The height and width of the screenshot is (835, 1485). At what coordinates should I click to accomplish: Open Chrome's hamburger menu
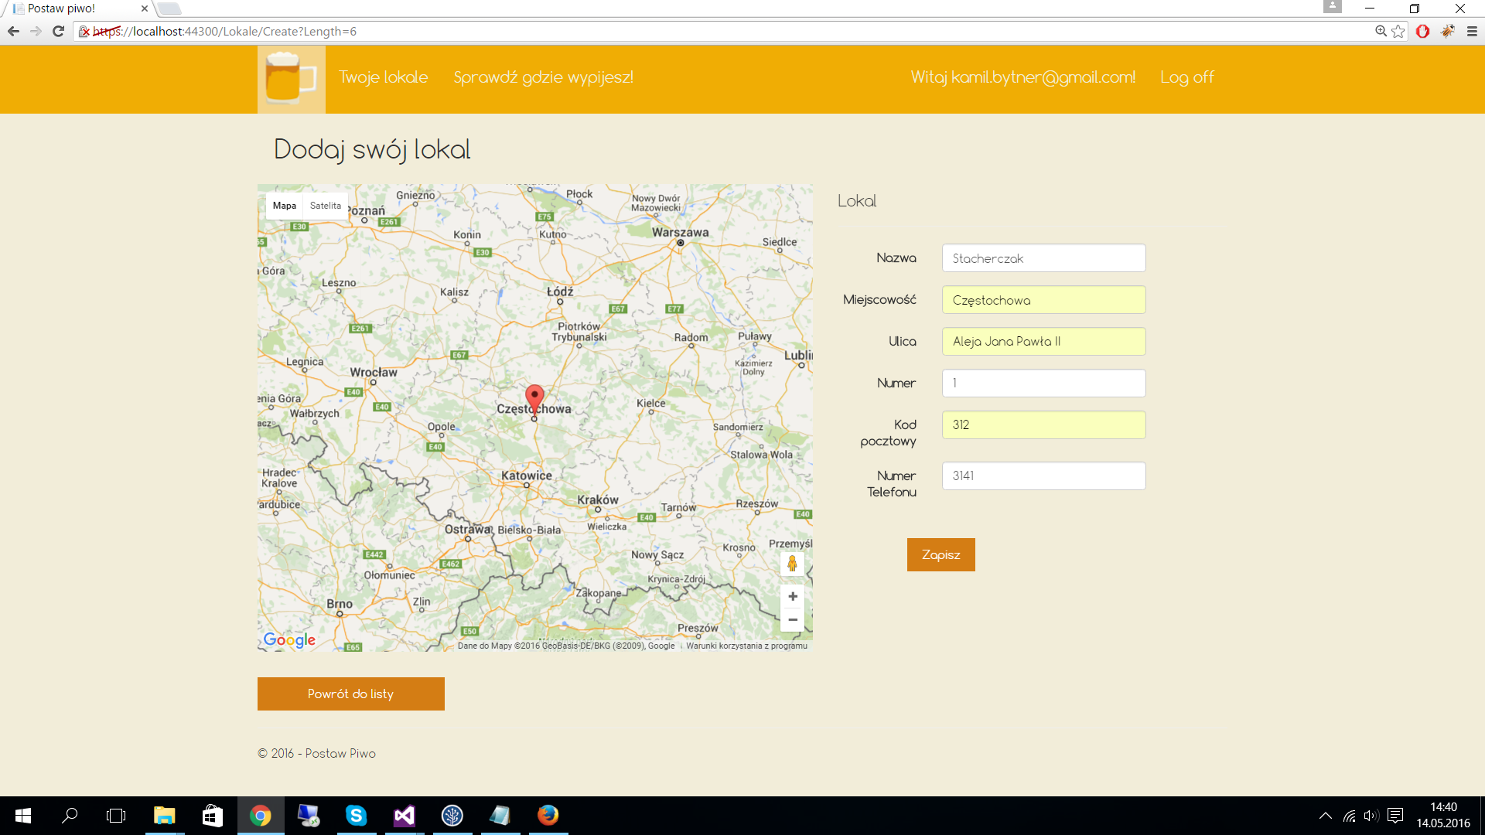pyautogui.click(x=1472, y=32)
